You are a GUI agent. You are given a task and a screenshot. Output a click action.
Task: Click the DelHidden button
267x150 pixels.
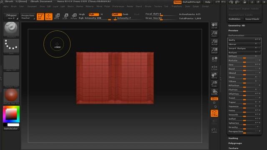[x=234, y=19]
